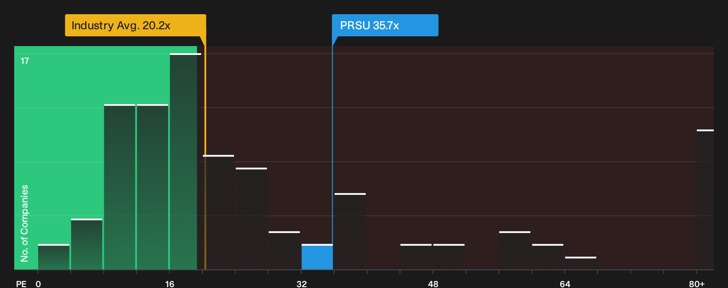728x288 pixels.
Task: Click the x-axis label 80+
Action: (x=697, y=284)
